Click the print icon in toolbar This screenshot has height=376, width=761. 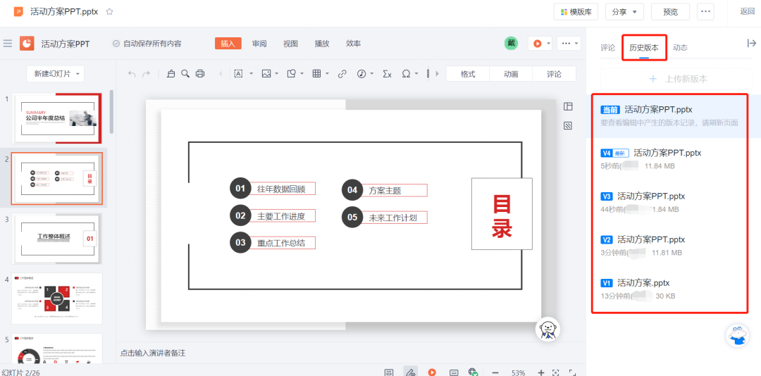pyautogui.click(x=199, y=74)
